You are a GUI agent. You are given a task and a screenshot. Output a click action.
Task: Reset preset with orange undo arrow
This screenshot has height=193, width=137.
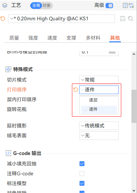(x=3, y=19)
